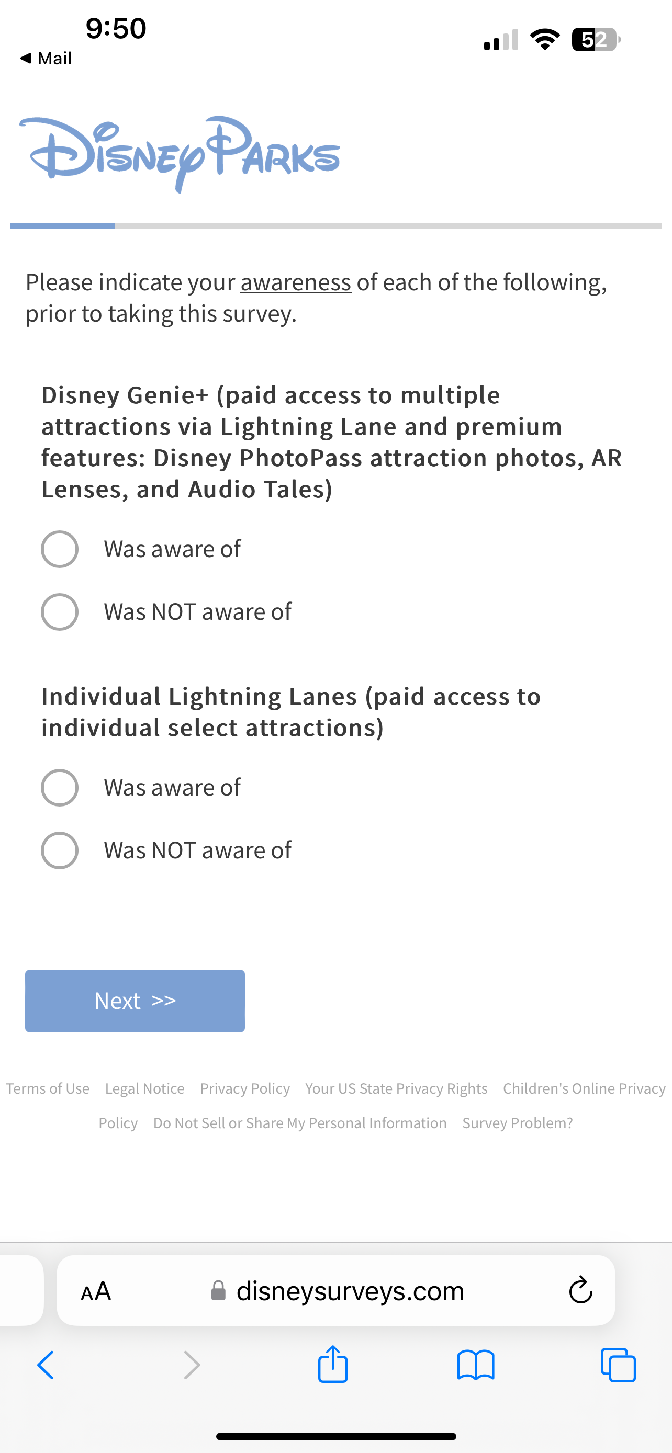The width and height of the screenshot is (672, 1453).
Task: Open the AA reader options menu
Action: (96, 1291)
